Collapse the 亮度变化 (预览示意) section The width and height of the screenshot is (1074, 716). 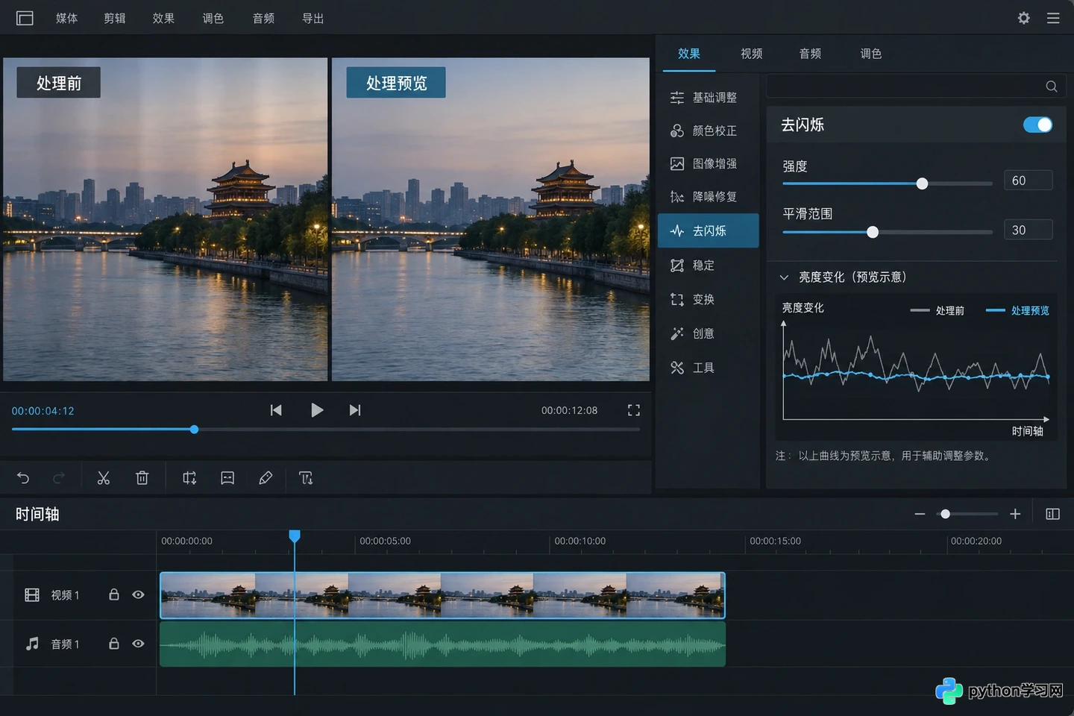[784, 277]
